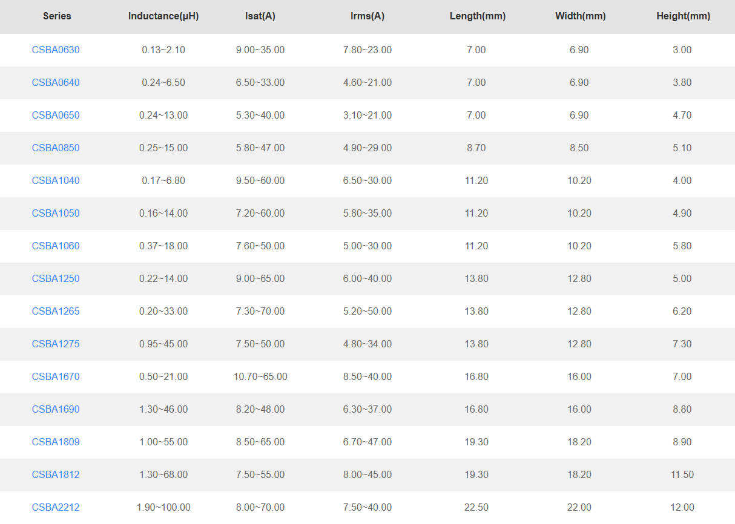Screen dimensions: 735x524
Task: Open the CSBA1250 series link
Action: point(56,278)
